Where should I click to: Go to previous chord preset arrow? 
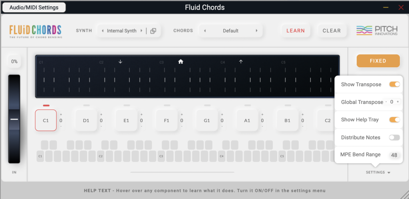pos(205,31)
